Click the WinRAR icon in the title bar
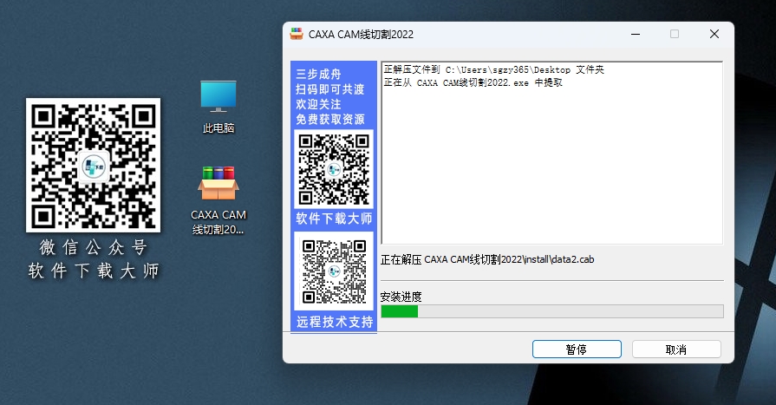776x405 pixels. [297, 34]
